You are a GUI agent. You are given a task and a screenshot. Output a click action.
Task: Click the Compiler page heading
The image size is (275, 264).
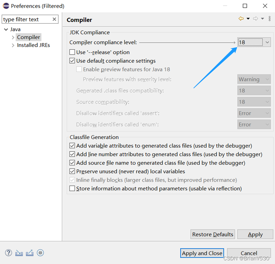tap(79, 20)
